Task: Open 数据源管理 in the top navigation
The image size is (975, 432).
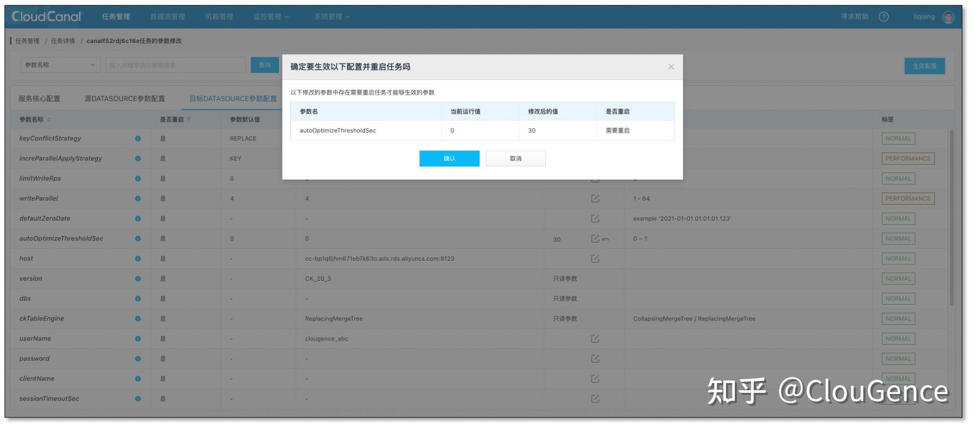Action: (x=168, y=17)
